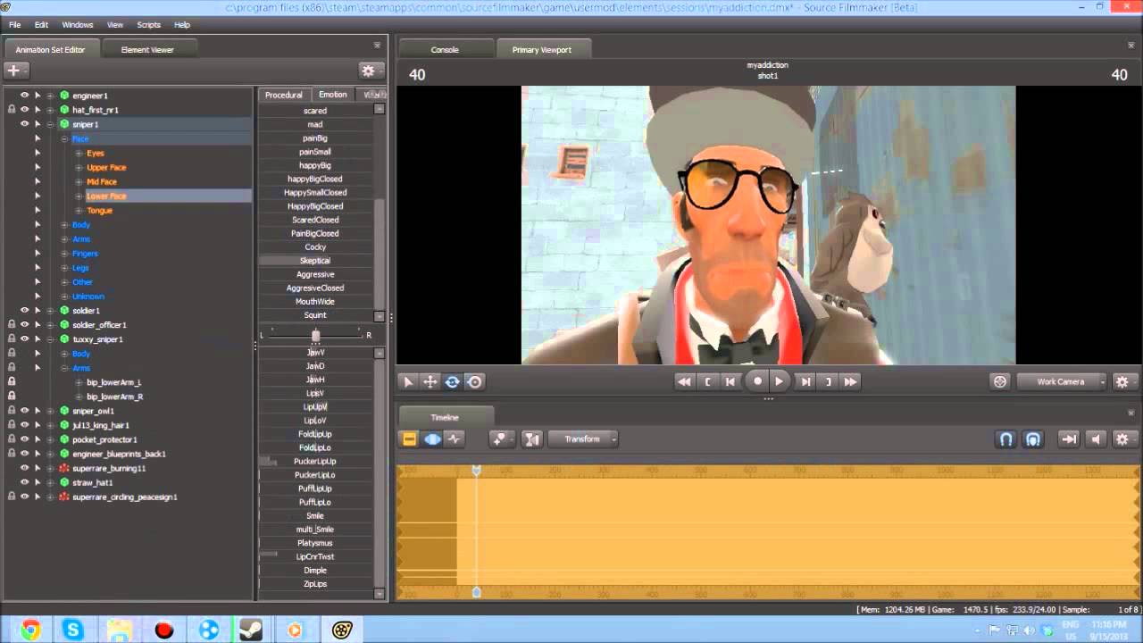
Task: Activate the rotate tool below the viewport
Action: (453, 381)
